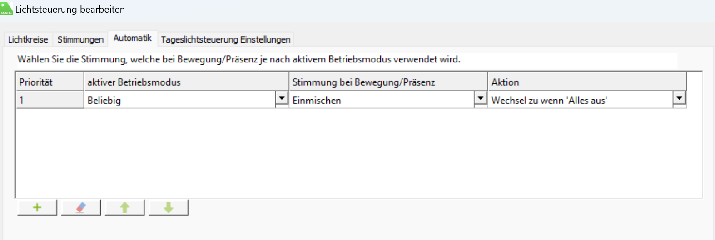Click the 'Stimmung bei Bewegung/Präsenz' column header

[x=388, y=82]
